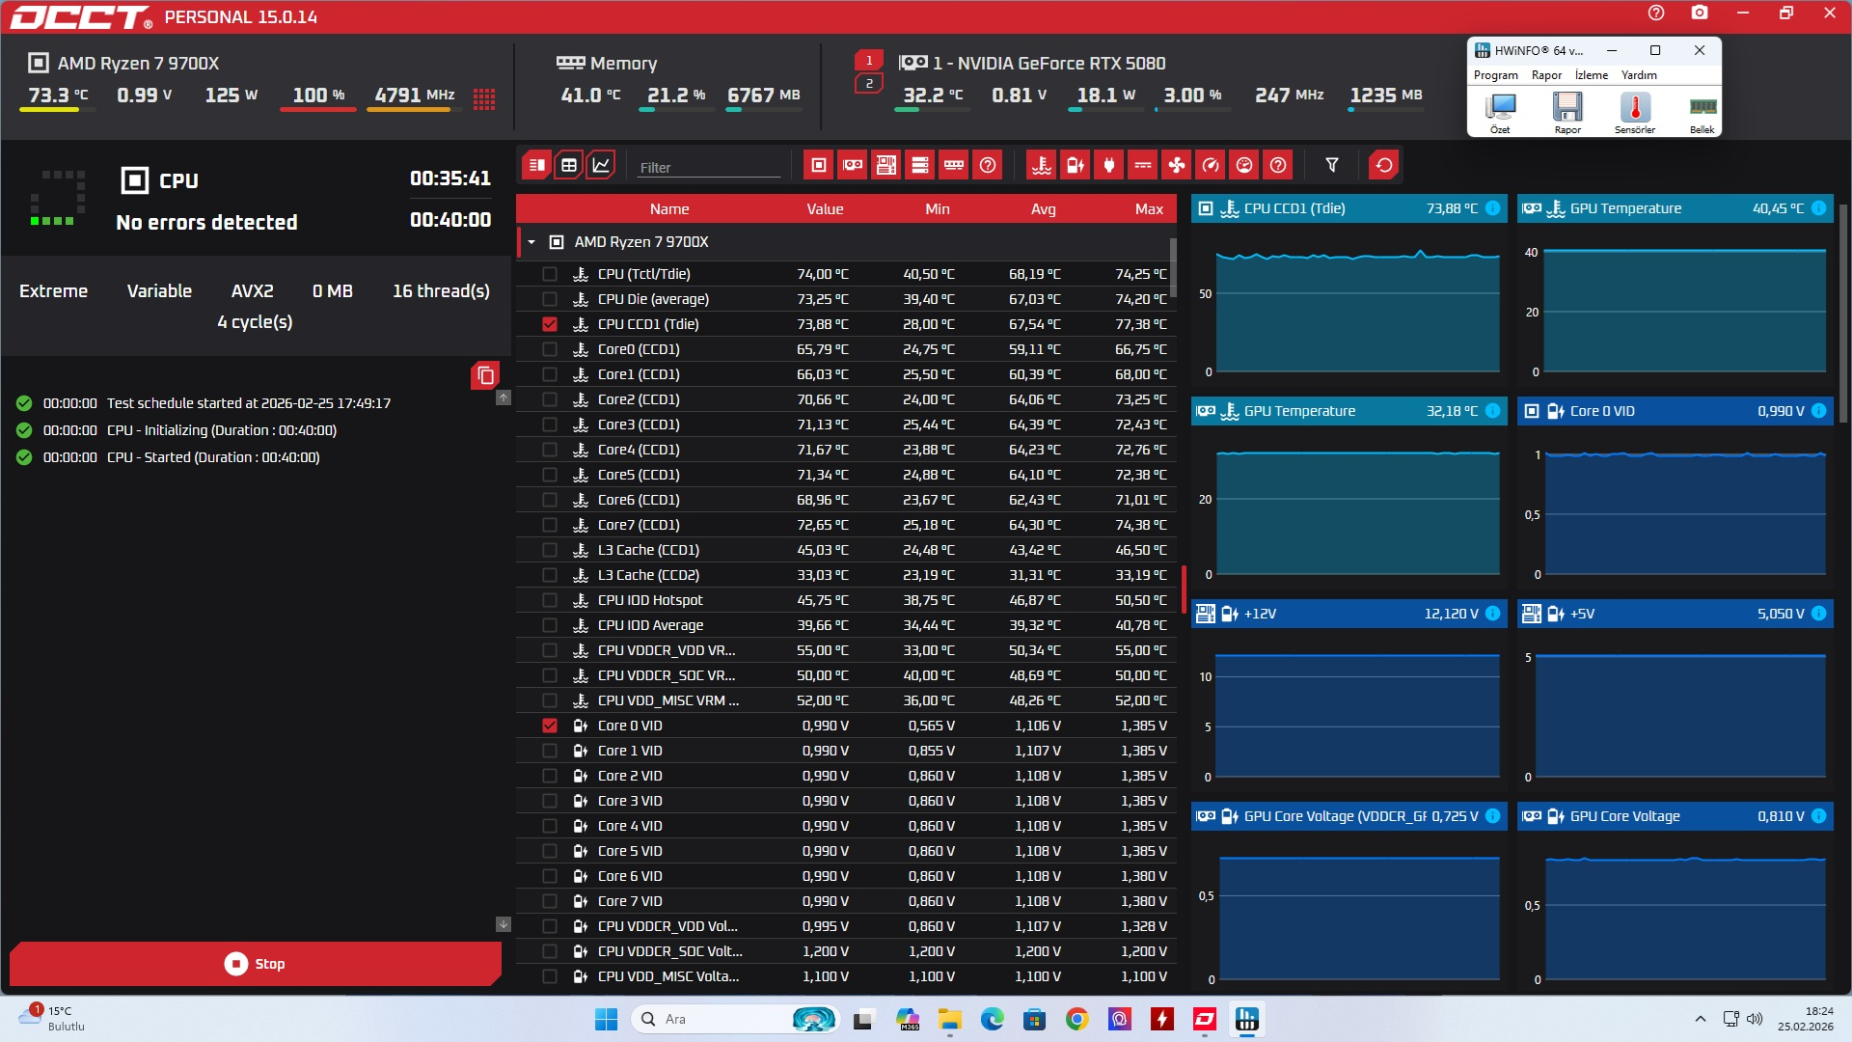Viewport: 1852px width, 1042px height.
Task: Toggle the storage sensor filter icon
Action: (920, 165)
